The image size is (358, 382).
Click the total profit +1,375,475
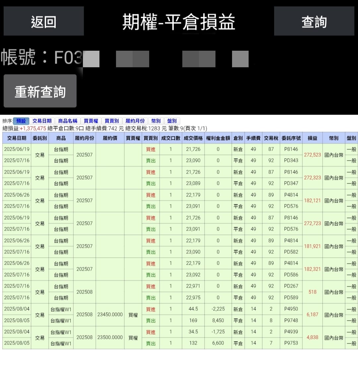[33, 129]
